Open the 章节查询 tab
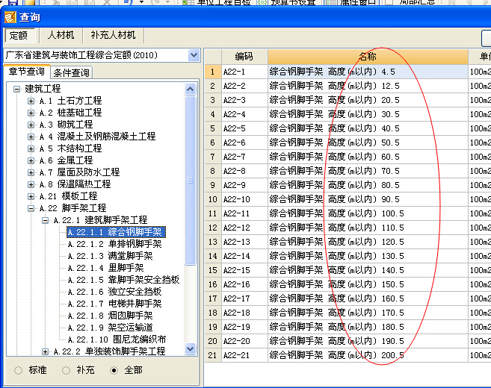The image size is (491, 388). (x=27, y=72)
